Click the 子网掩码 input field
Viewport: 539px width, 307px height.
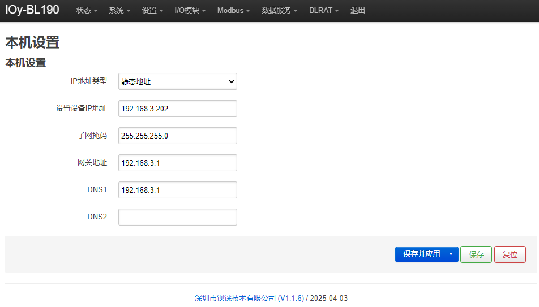[178, 136]
